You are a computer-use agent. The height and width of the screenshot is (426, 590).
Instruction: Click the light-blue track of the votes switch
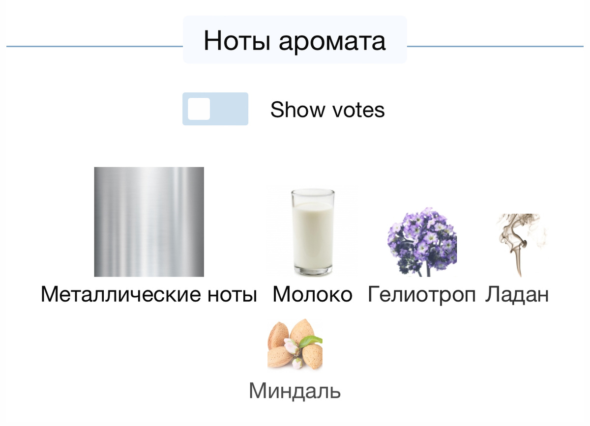tap(229, 109)
